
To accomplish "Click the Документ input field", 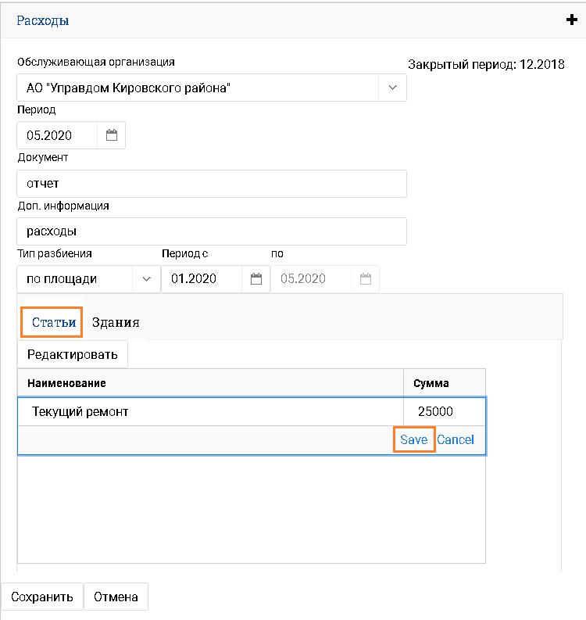I will coord(211,184).
